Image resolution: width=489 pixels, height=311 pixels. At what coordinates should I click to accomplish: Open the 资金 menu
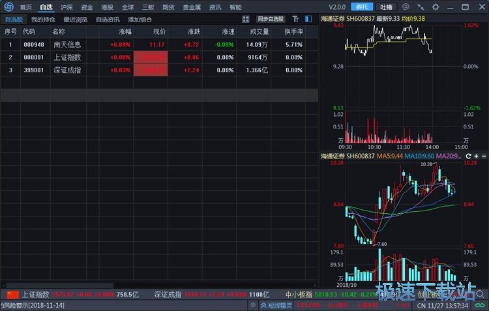point(87,7)
